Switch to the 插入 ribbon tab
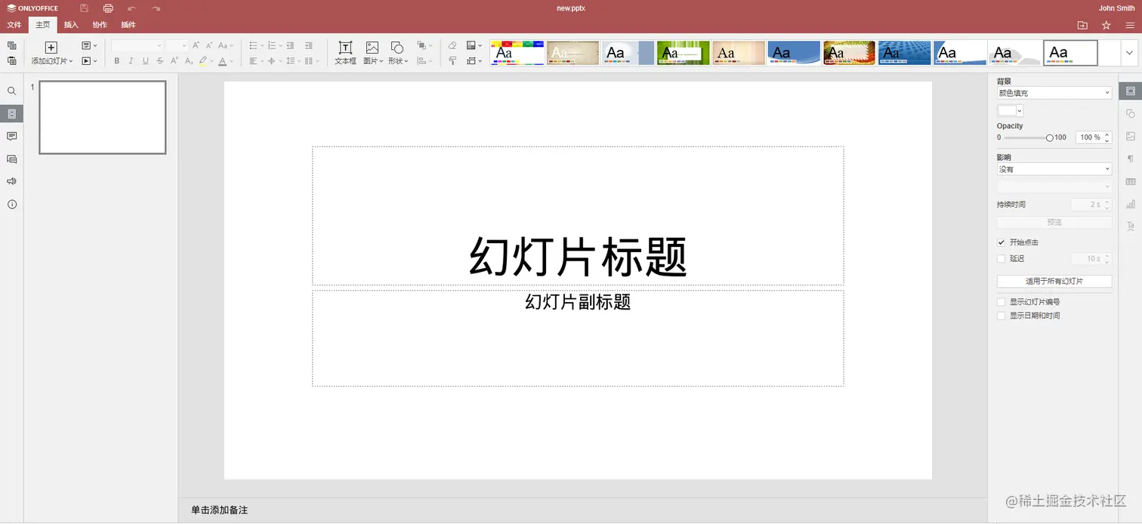The width and height of the screenshot is (1142, 524). point(71,24)
